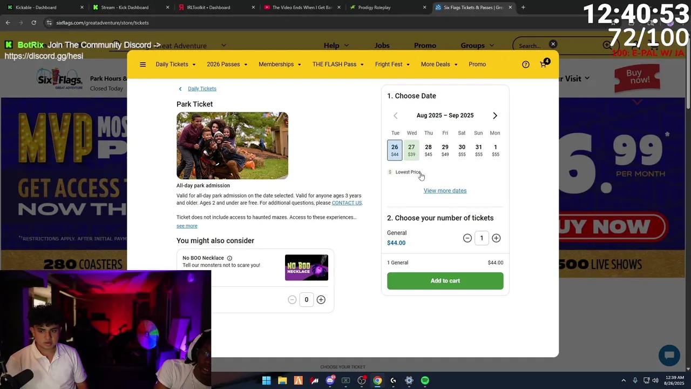The width and height of the screenshot is (691, 389).
Task: Click the Six Flags logo
Action: (59, 80)
